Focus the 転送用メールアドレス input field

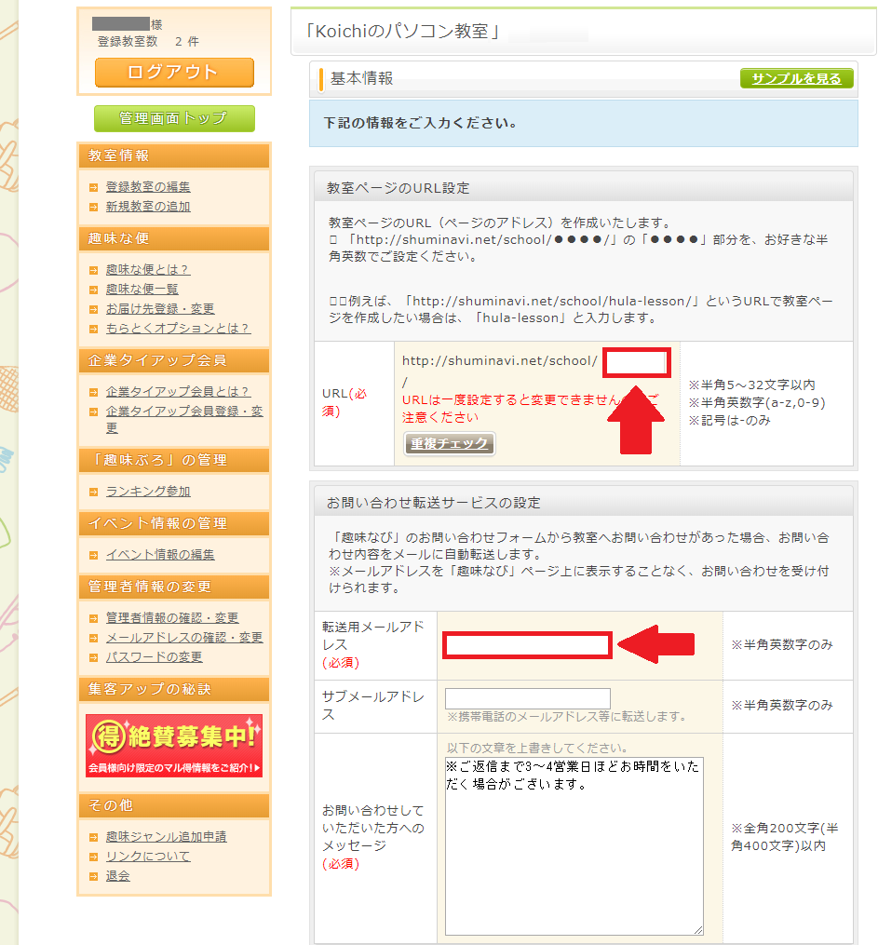(x=527, y=645)
